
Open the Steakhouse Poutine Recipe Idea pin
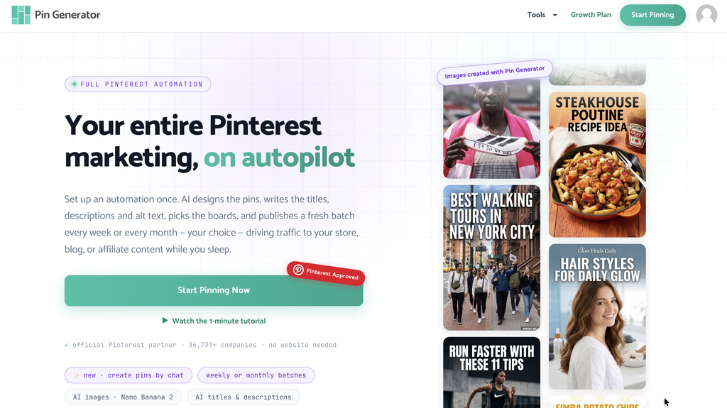(x=597, y=165)
